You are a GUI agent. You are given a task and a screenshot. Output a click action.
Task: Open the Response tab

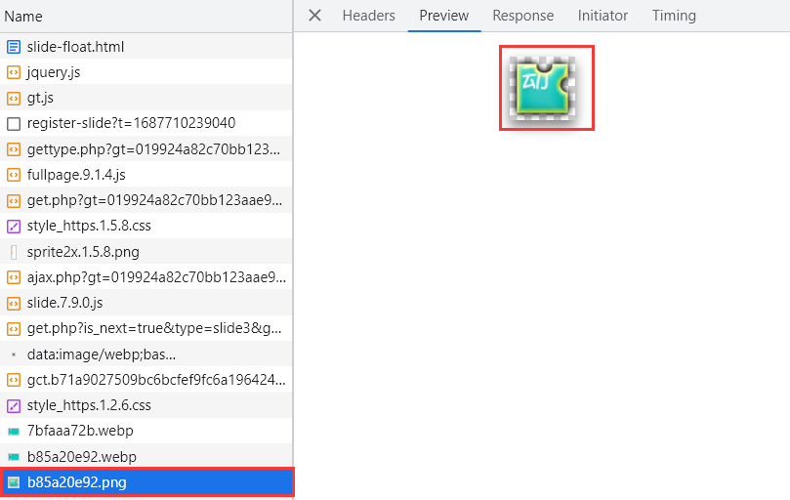pyautogui.click(x=522, y=16)
